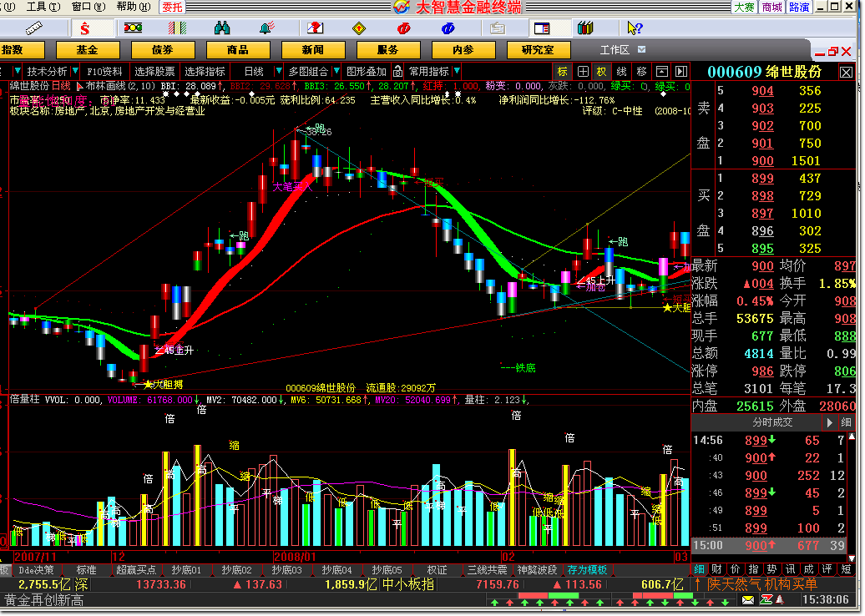Open the 路演 link

[x=799, y=7]
